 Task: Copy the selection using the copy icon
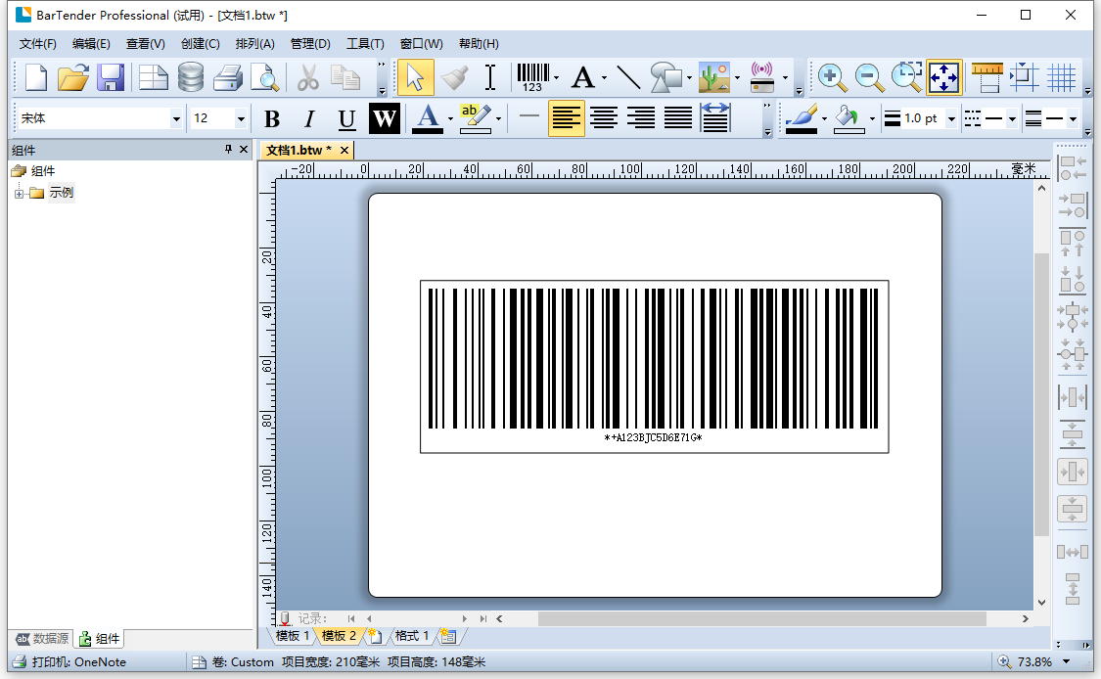pos(344,77)
